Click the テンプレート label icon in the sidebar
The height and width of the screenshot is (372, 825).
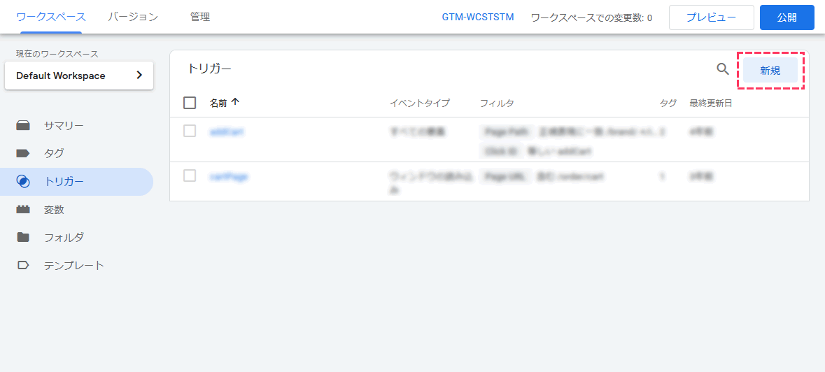[x=23, y=265]
